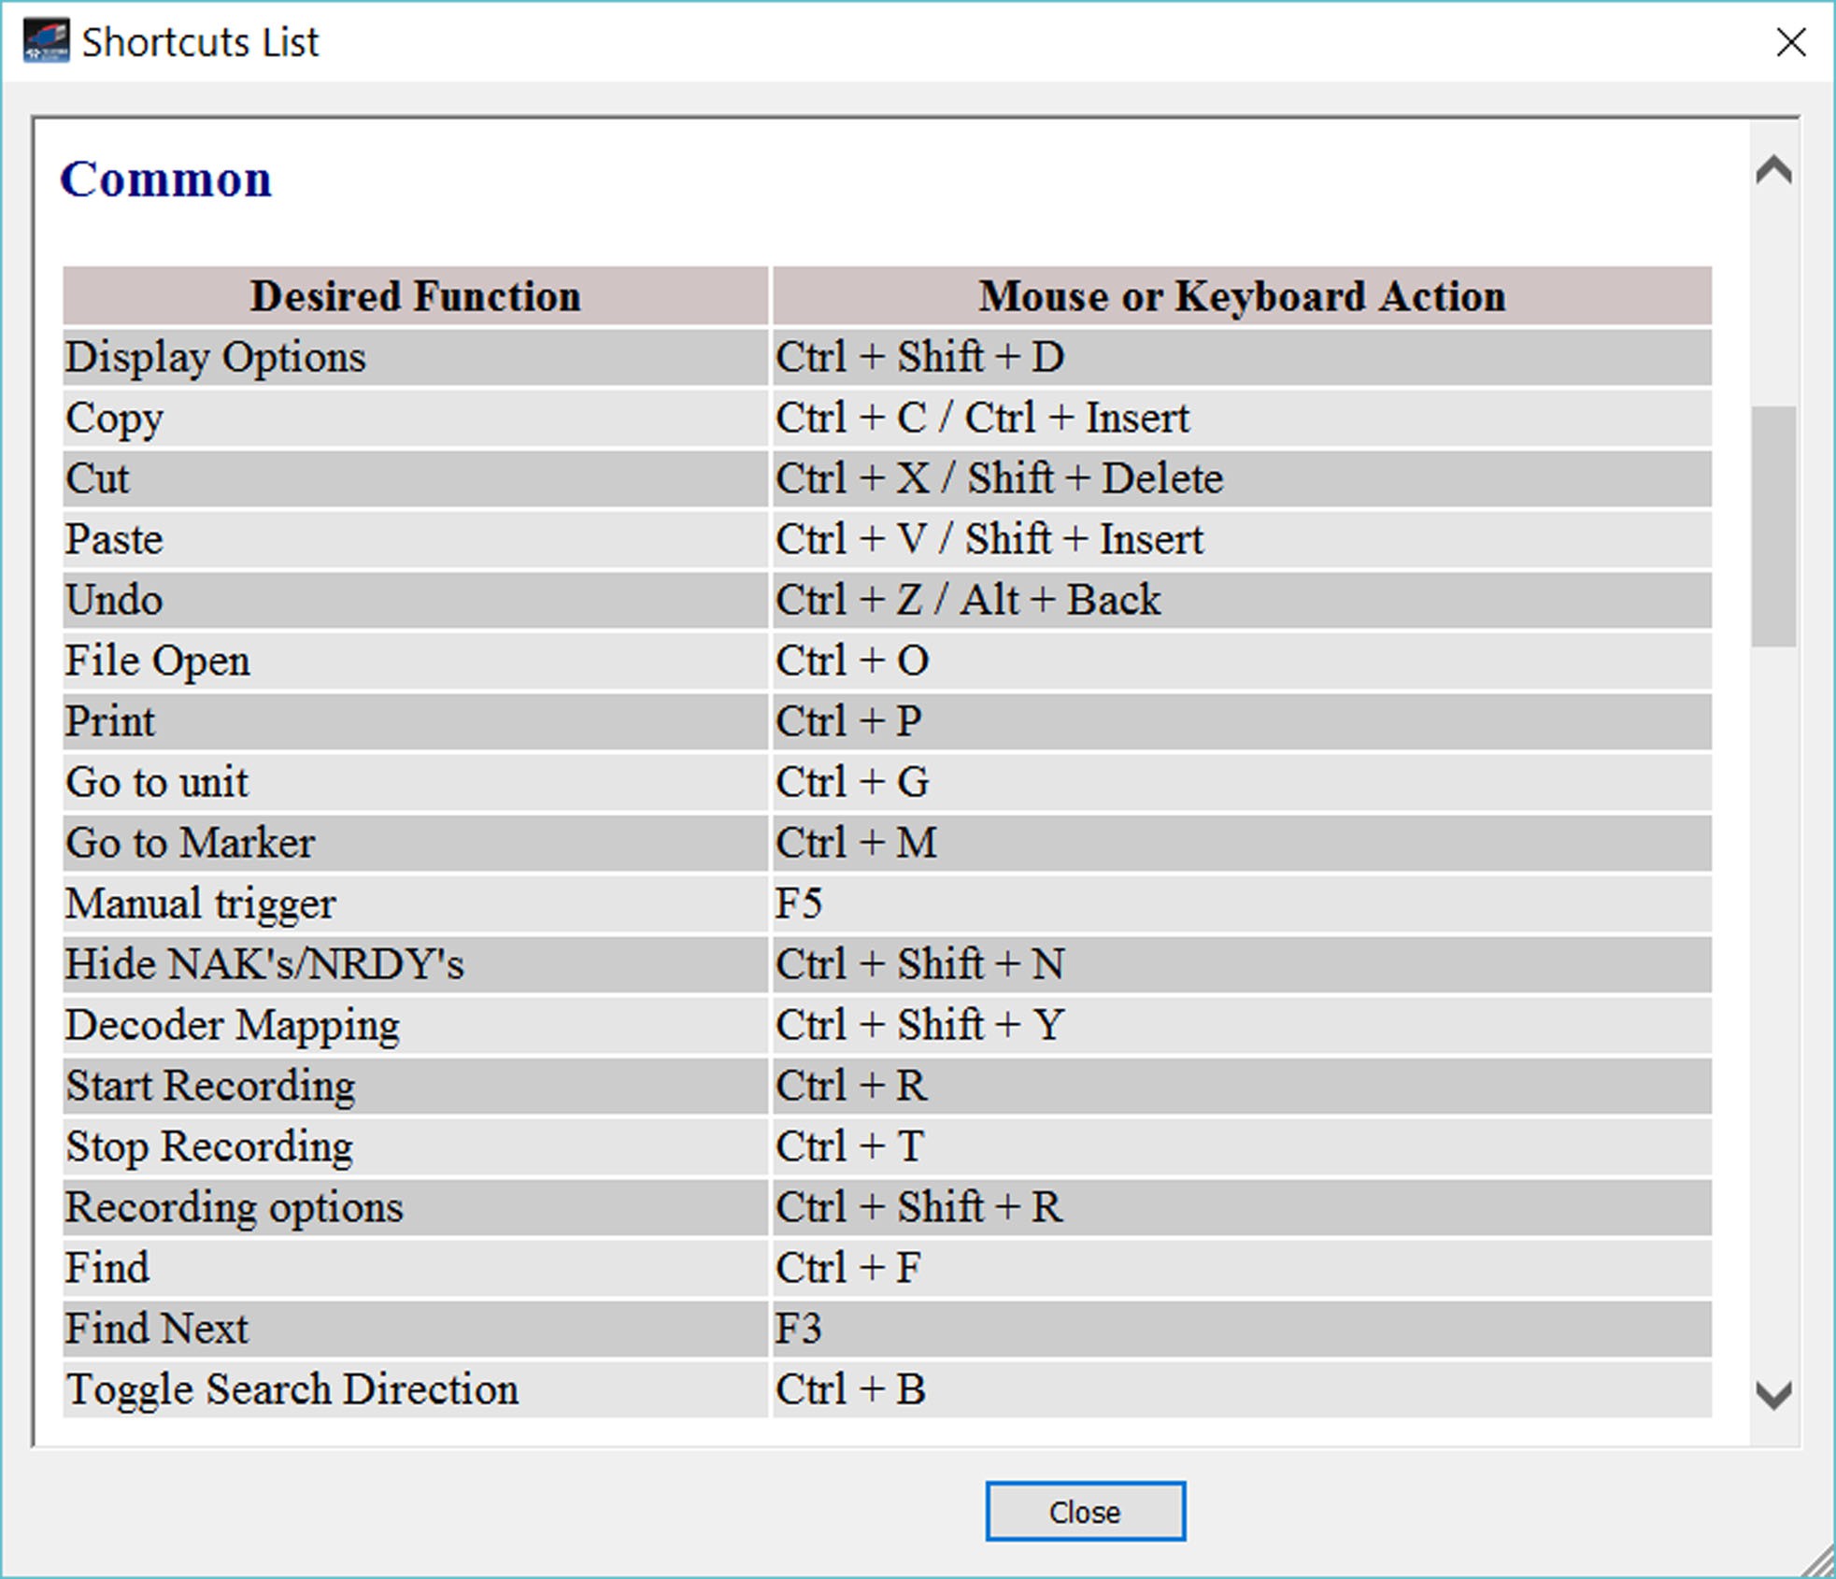Click the 'Common' heading

tap(166, 178)
